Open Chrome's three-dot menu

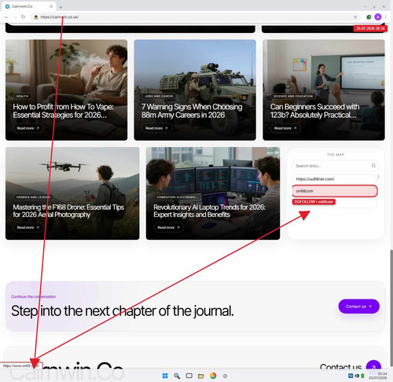(386, 17)
